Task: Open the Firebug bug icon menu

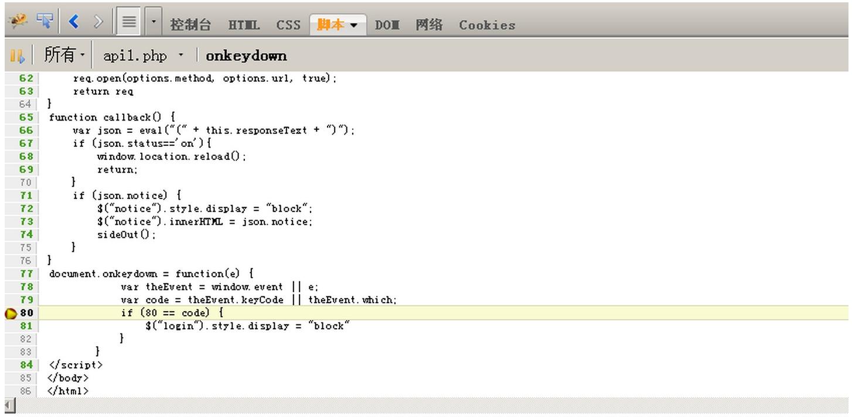Action: point(17,23)
